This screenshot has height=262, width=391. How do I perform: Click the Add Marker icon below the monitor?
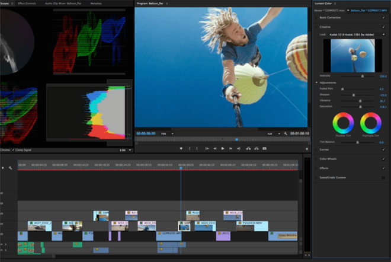[181, 148]
